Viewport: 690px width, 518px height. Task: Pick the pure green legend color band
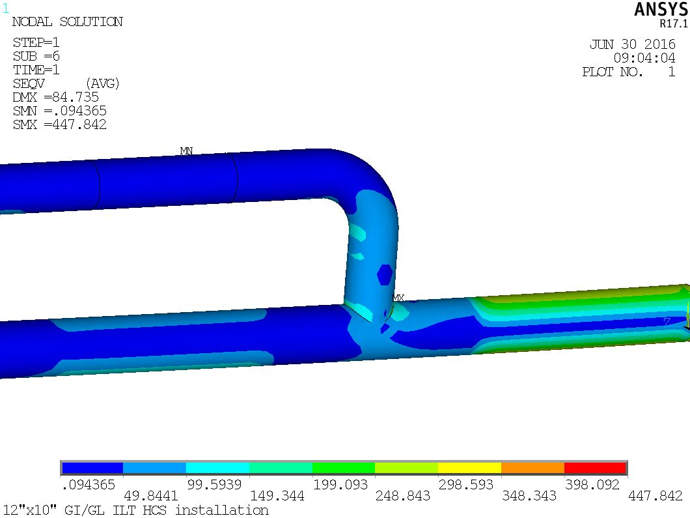344,468
